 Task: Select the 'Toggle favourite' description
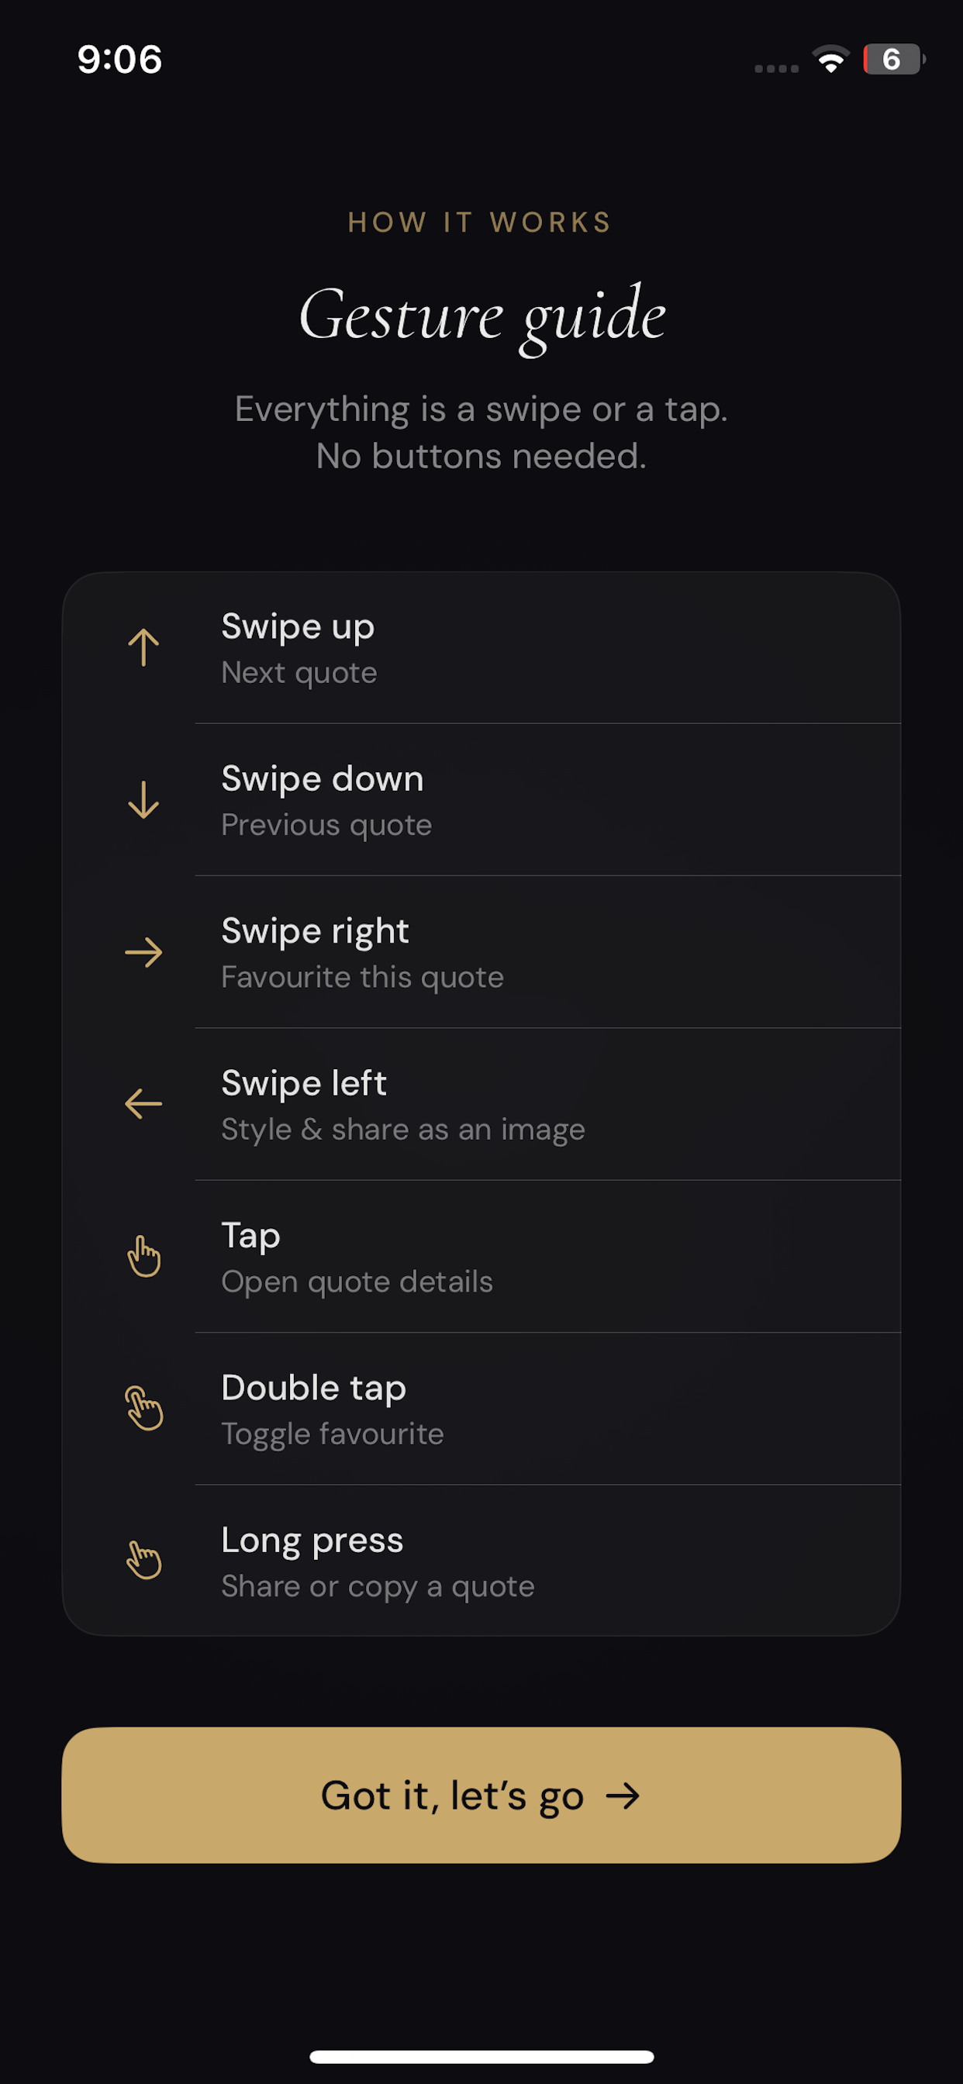tap(333, 1434)
